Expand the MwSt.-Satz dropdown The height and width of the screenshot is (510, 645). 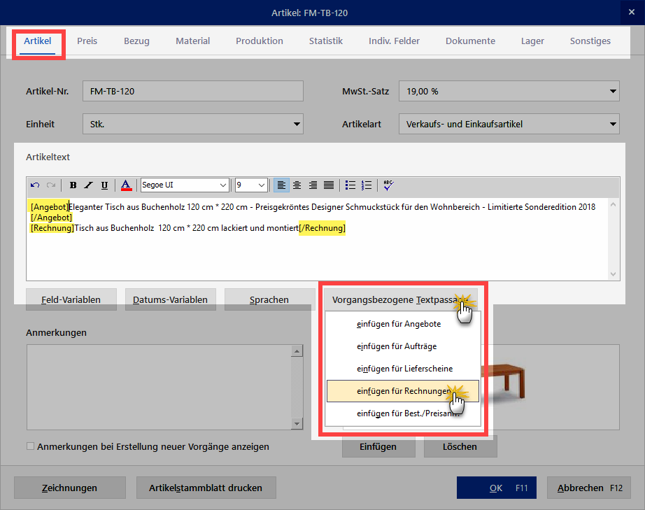[613, 92]
